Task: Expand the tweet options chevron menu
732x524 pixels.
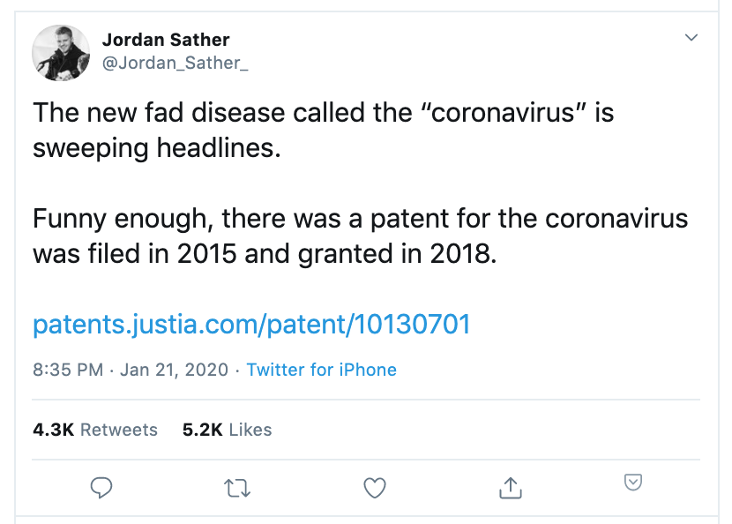Action: pyautogui.click(x=691, y=37)
